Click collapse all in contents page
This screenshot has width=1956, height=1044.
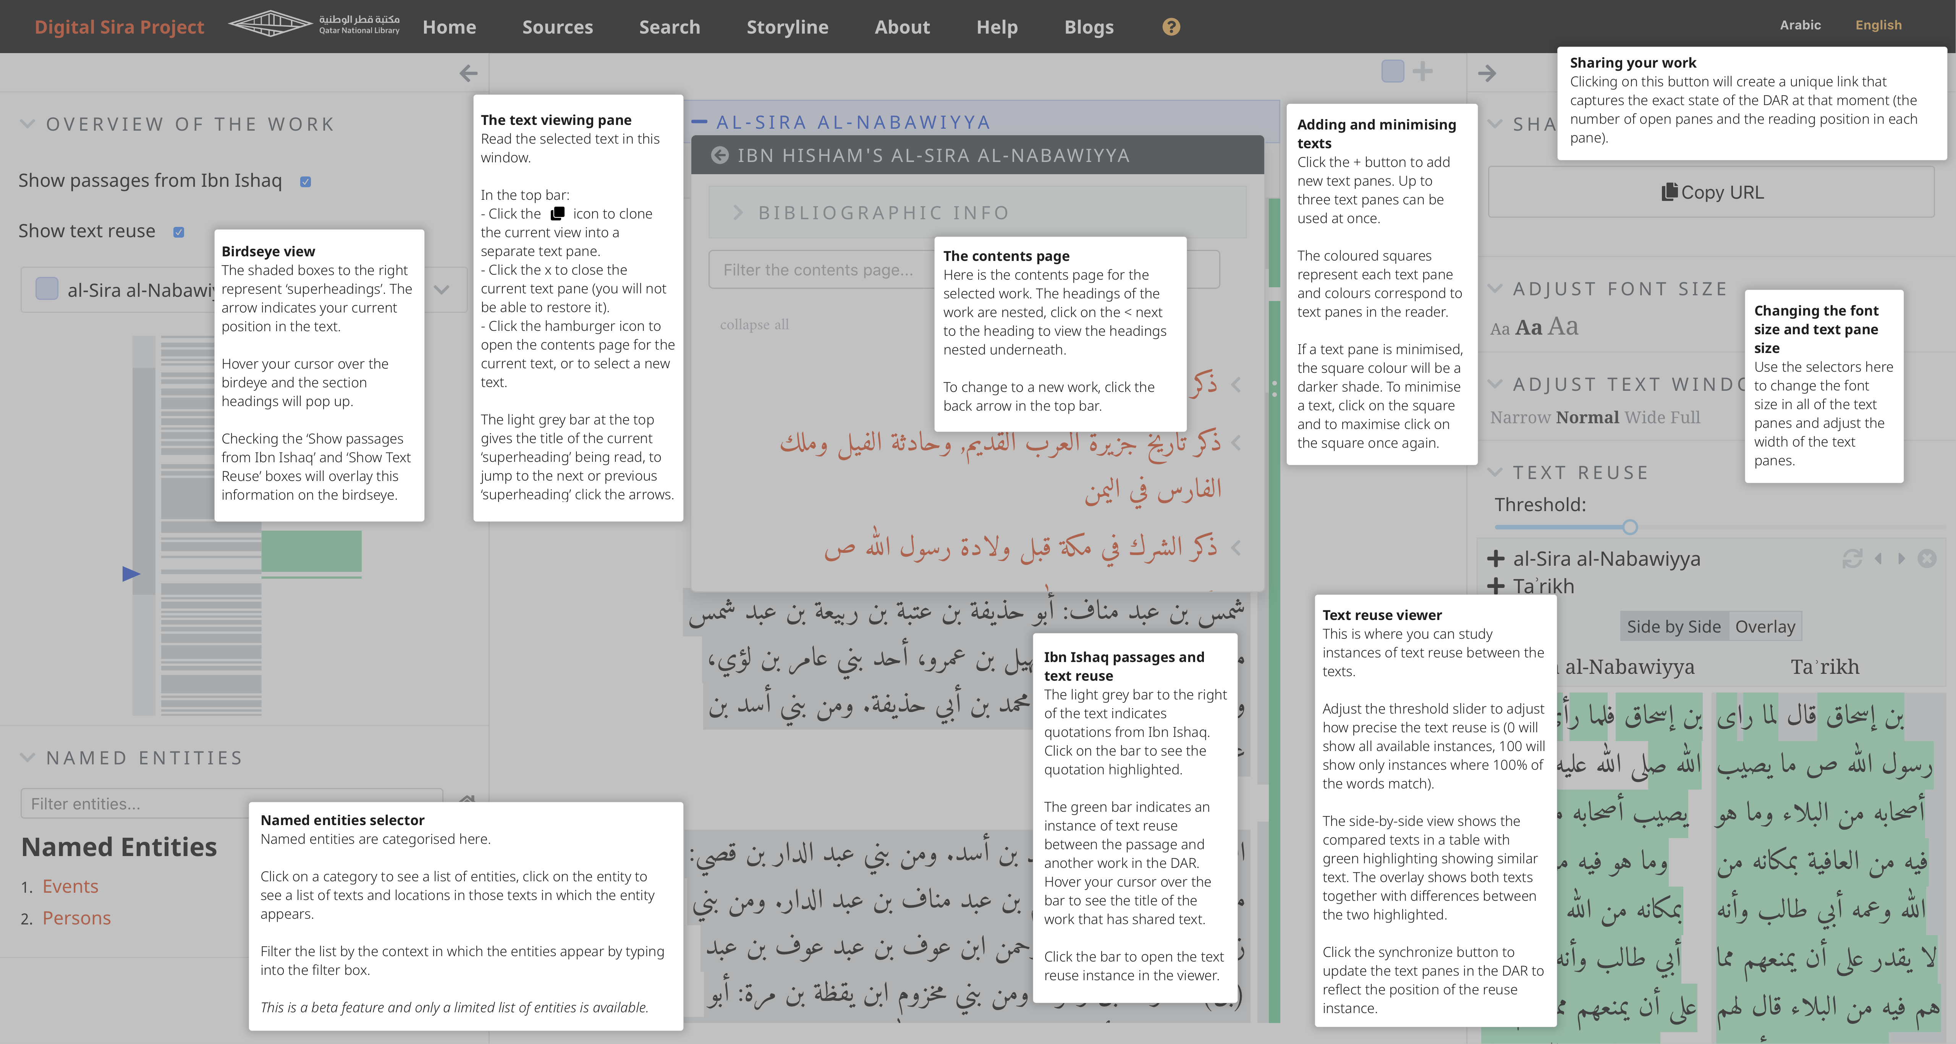754,324
